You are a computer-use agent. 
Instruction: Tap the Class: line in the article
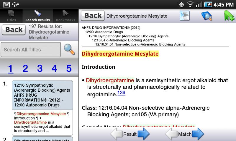click(x=145, y=111)
